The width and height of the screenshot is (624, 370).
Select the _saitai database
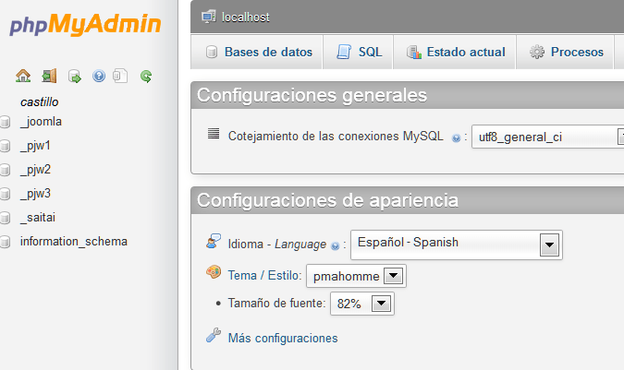tap(38, 218)
